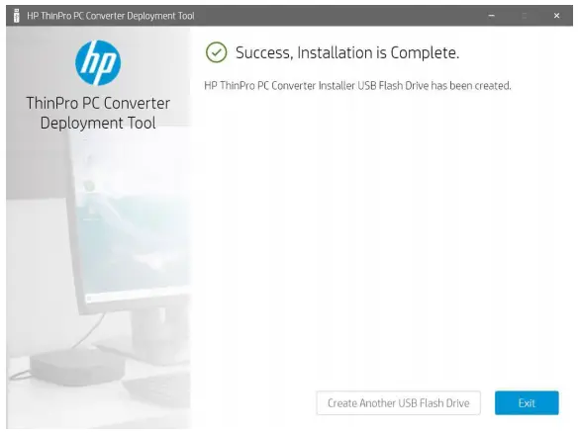Click the blue HP logo
The image size is (578, 435).
[98, 62]
